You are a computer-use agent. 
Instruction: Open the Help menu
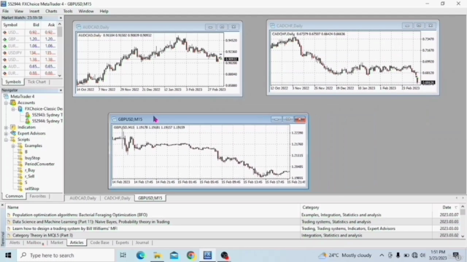coord(104,12)
